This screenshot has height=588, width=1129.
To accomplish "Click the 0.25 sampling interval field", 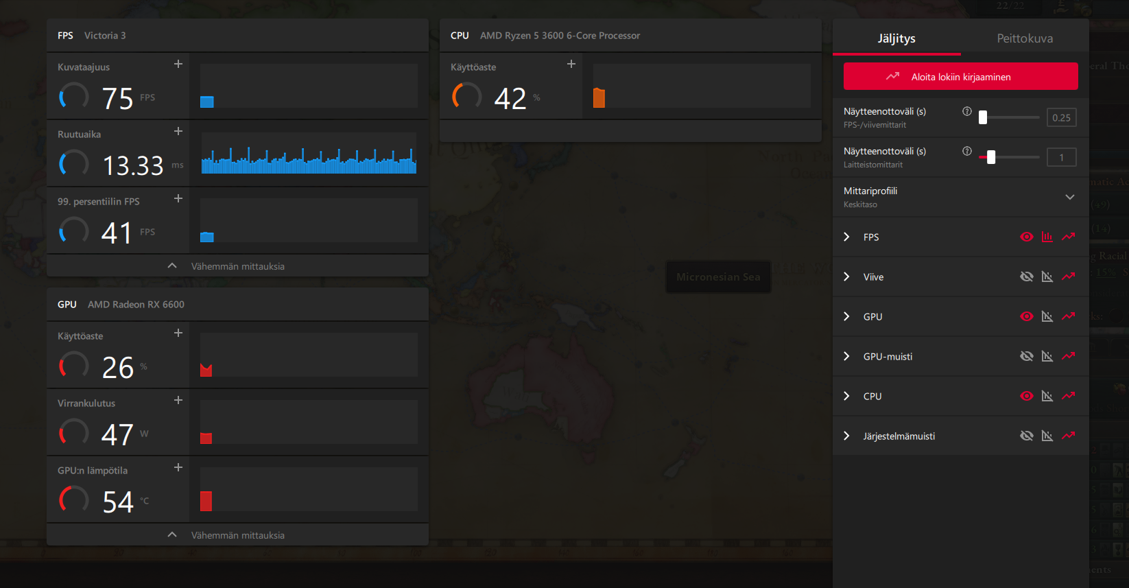I will [x=1061, y=117].
